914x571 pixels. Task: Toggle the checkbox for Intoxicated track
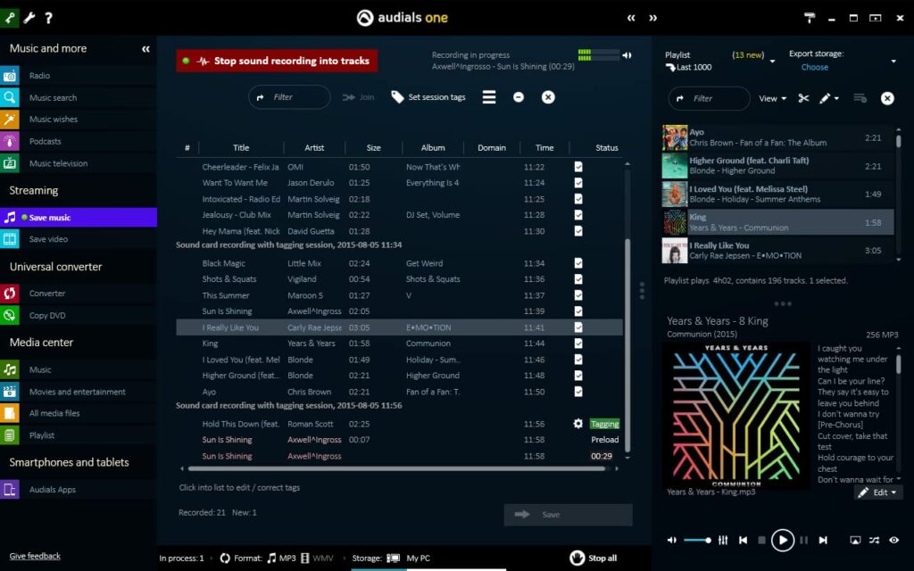(578, 199)
